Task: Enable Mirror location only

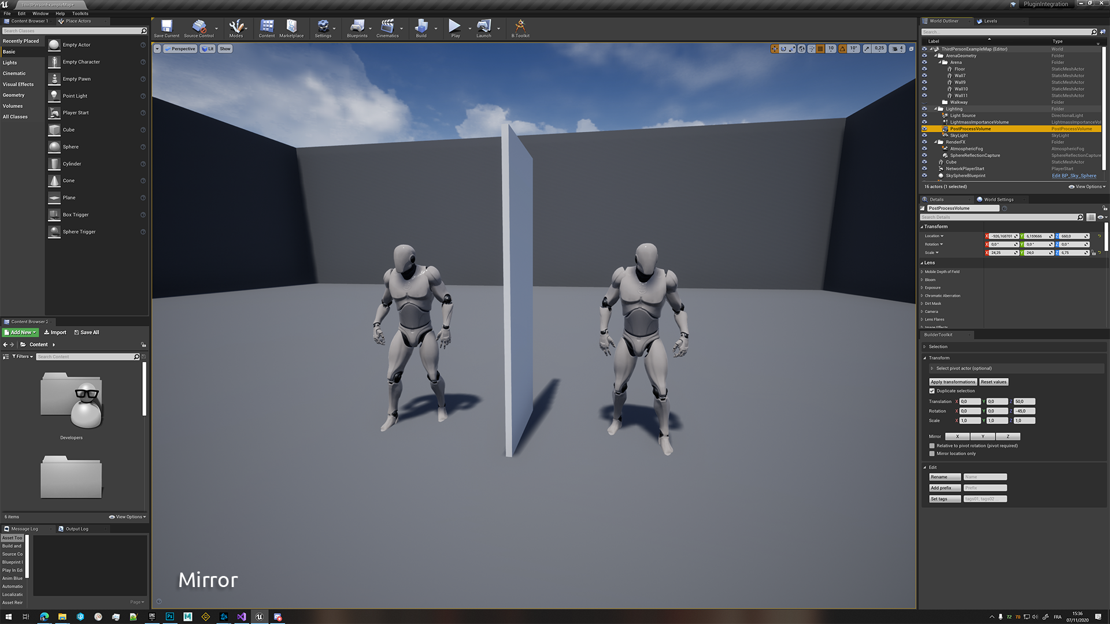Action: point(932,454)
